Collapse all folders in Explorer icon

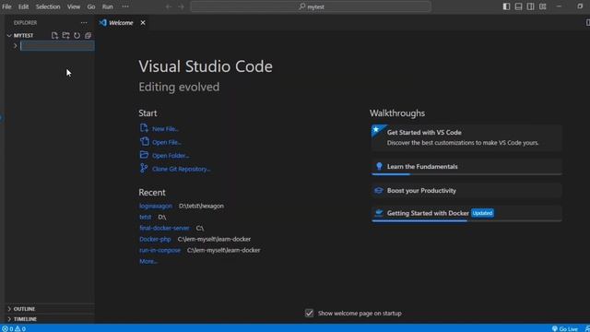[x=88, y=35]
